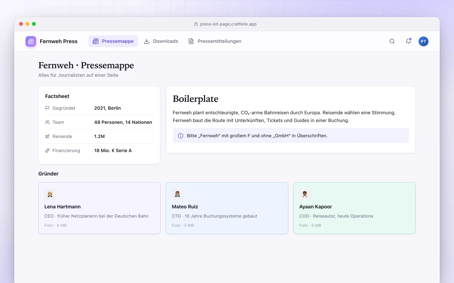Click the Reisende value "1.2M"
This screenshot has width=454, height=283.
[x=99, y=137]
